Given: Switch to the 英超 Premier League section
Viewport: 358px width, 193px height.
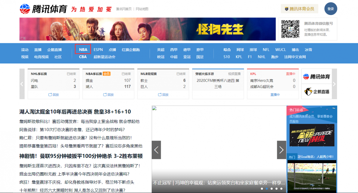Looking at the screenshot, I should pyautogui.click(x=161, y=50).
